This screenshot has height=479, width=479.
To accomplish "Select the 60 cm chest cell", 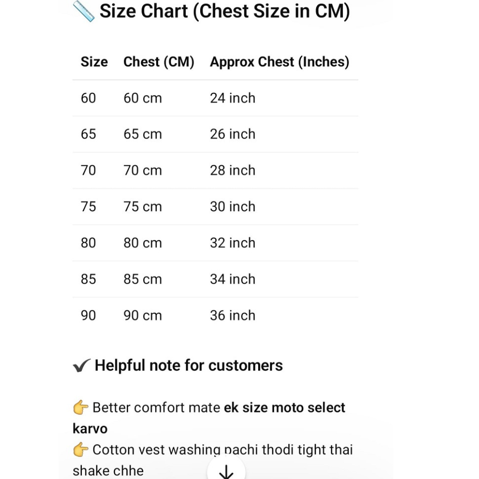I will (x=143, y=98).
